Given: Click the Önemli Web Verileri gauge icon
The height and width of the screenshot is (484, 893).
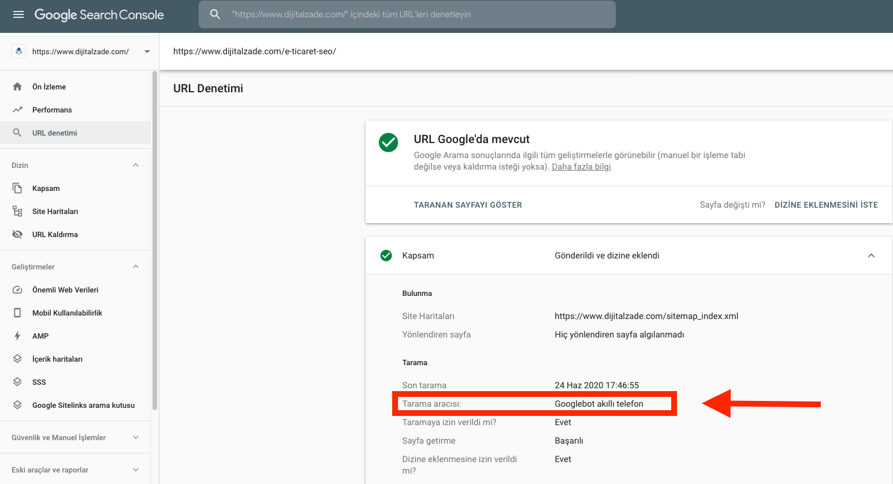Looking at the screenshot, I should (x=17, y=290).
